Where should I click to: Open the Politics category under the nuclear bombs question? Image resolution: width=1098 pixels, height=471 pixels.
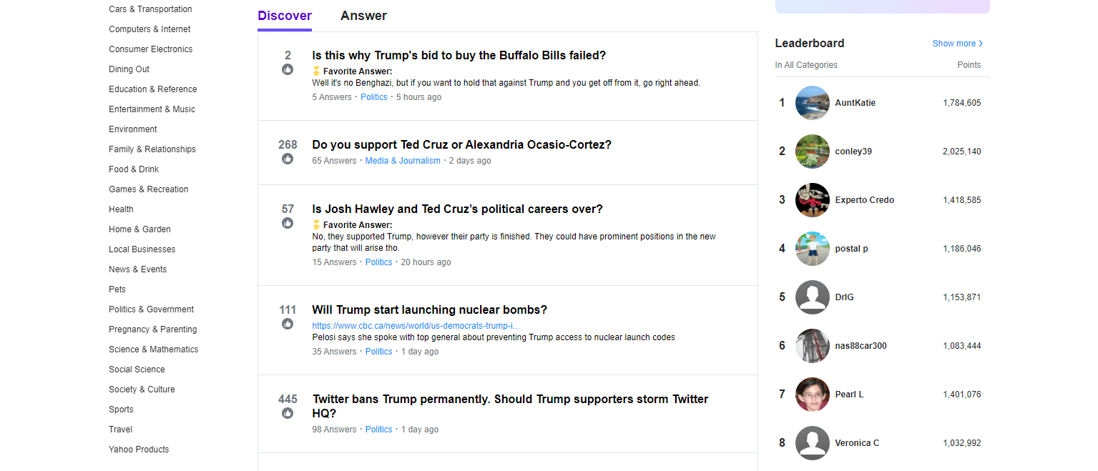tap(378, 351)
